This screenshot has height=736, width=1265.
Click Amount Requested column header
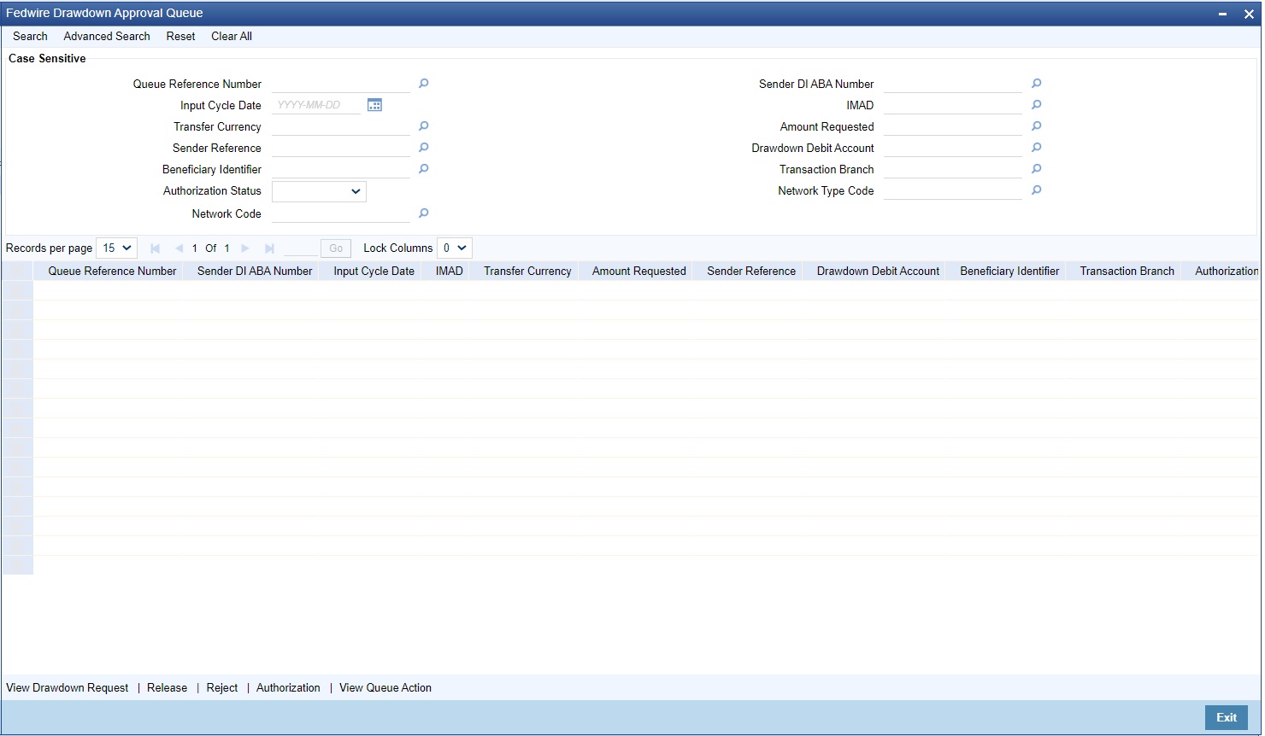click(x=639, y=271)
